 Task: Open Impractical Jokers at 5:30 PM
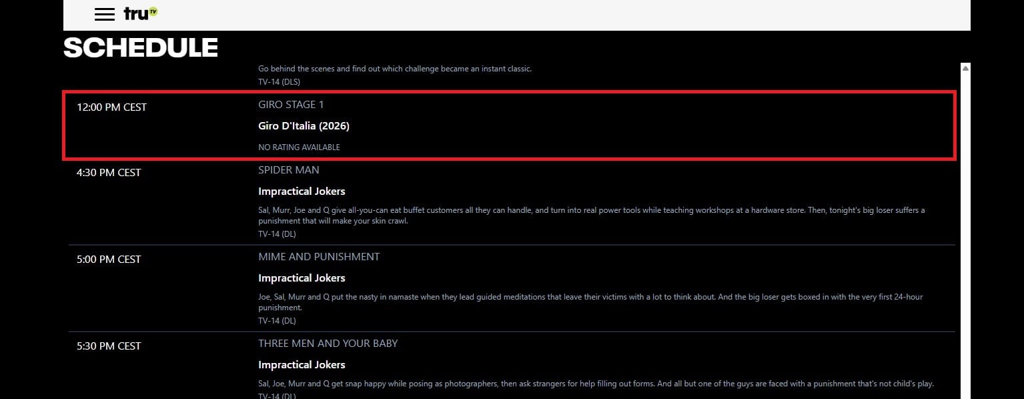(x=302, y=365)
